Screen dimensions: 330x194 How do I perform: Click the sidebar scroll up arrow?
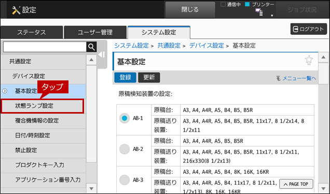point(91,60)
